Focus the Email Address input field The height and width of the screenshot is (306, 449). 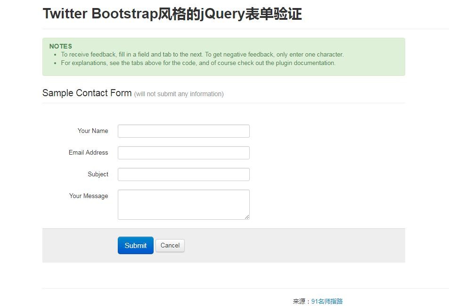(184, 153)
